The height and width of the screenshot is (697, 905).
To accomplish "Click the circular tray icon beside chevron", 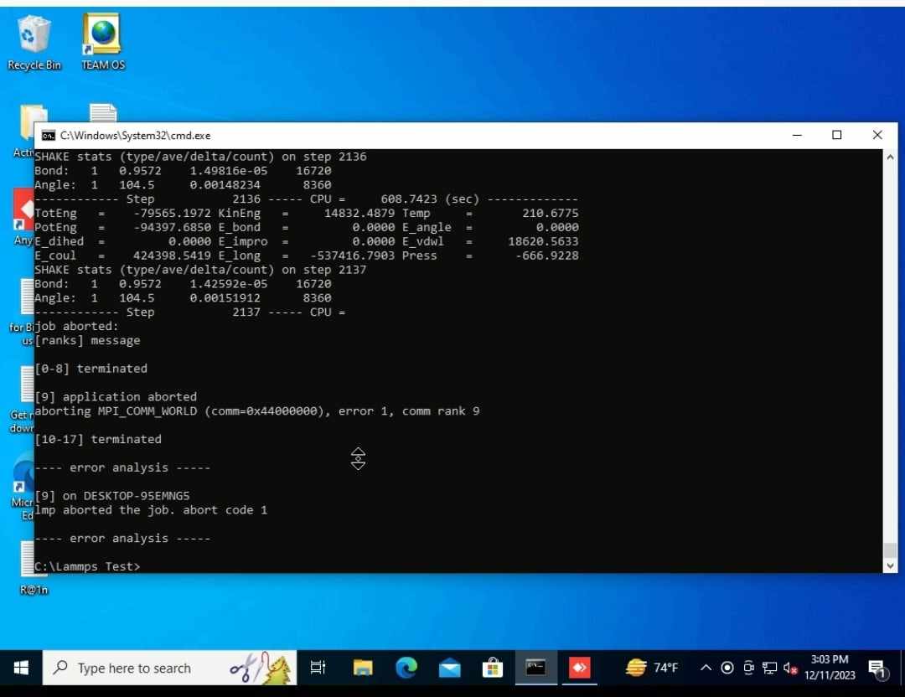I will [x=727, y=669].
